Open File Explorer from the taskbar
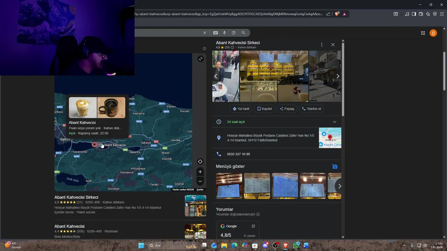The height and width of the screenshot is (251, 447). (x=224, y=245)
